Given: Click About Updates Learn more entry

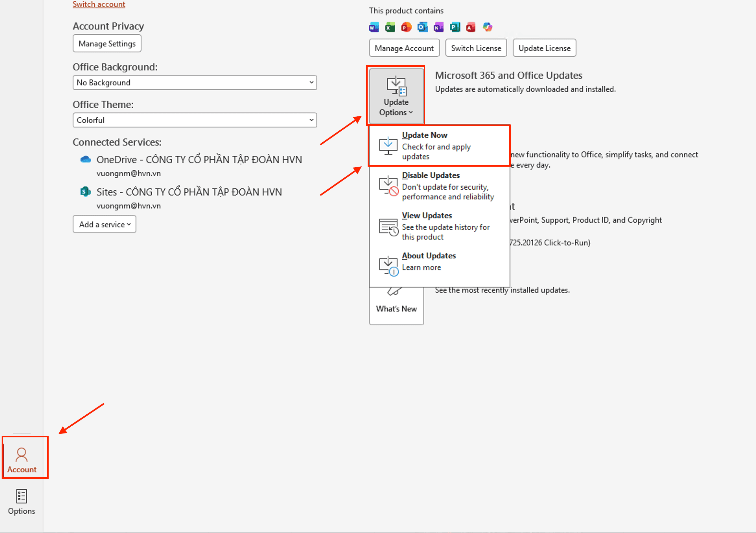Looking at the screenshot, I should pyautogui.click(x=439, y=262).
